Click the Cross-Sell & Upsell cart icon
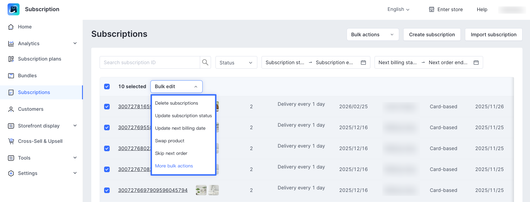The height and width of the screenshot is (202, 530). [11, 141]
